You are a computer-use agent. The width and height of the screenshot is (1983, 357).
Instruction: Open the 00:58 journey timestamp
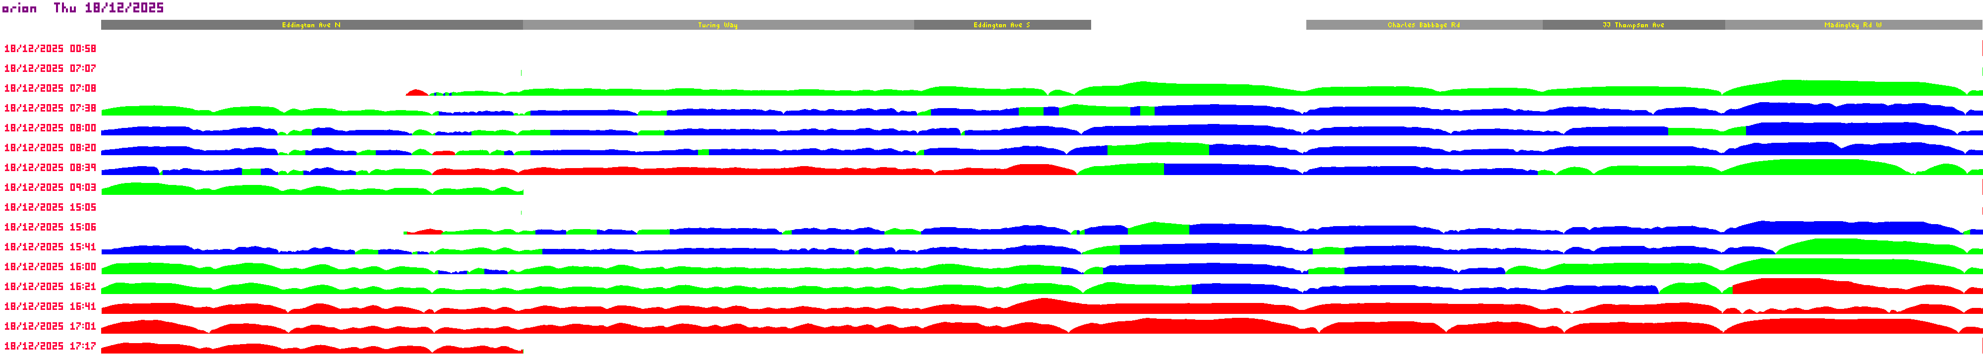pos(50,49)
